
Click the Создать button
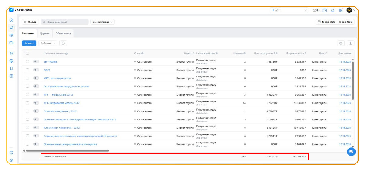(x=29, y=43)
